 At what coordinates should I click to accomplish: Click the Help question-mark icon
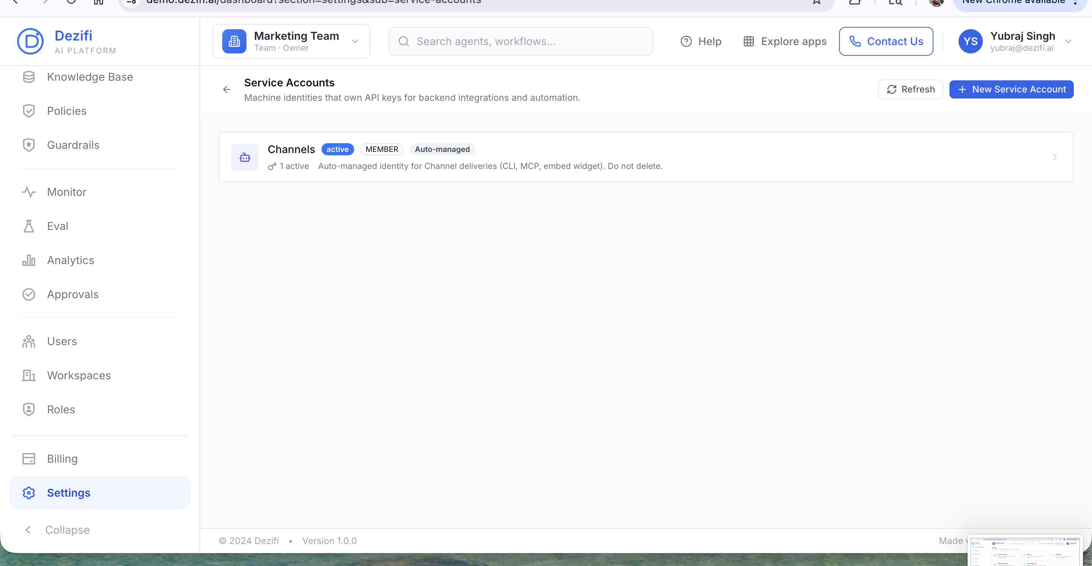point(686,41)
